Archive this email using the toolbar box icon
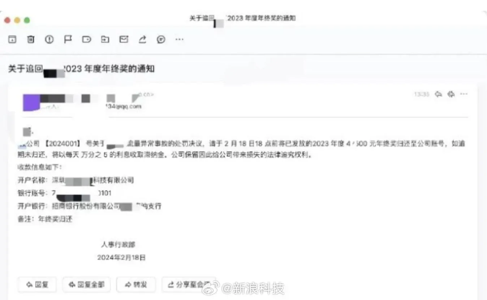The image size is (487, 300). (x=12, y=40)
